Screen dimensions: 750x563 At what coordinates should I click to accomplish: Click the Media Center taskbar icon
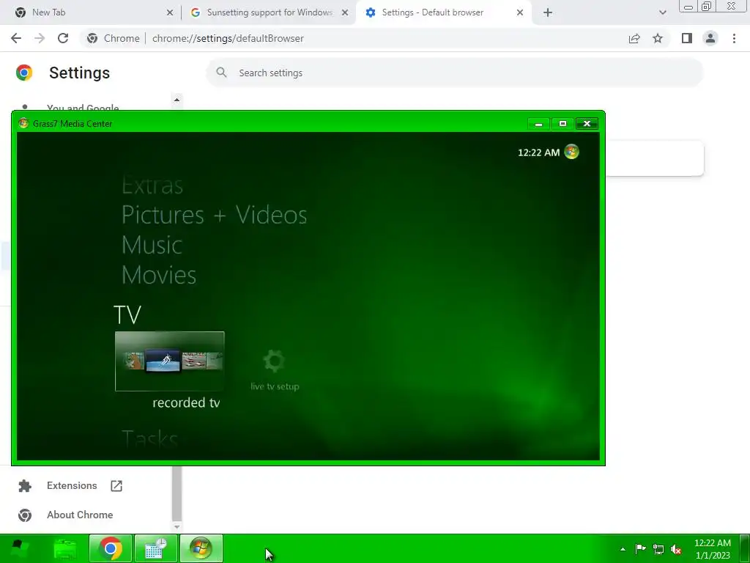(x=201, y=548)
